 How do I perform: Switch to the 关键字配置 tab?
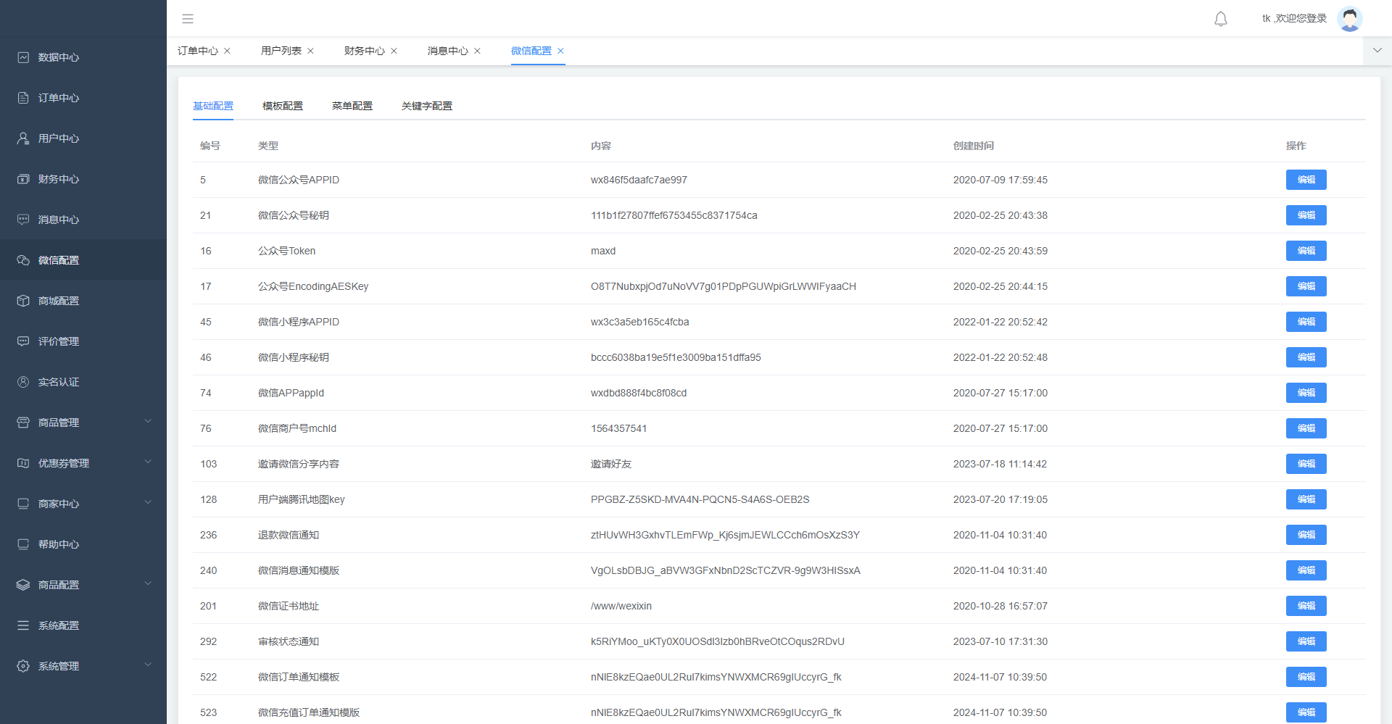[427, 106]
